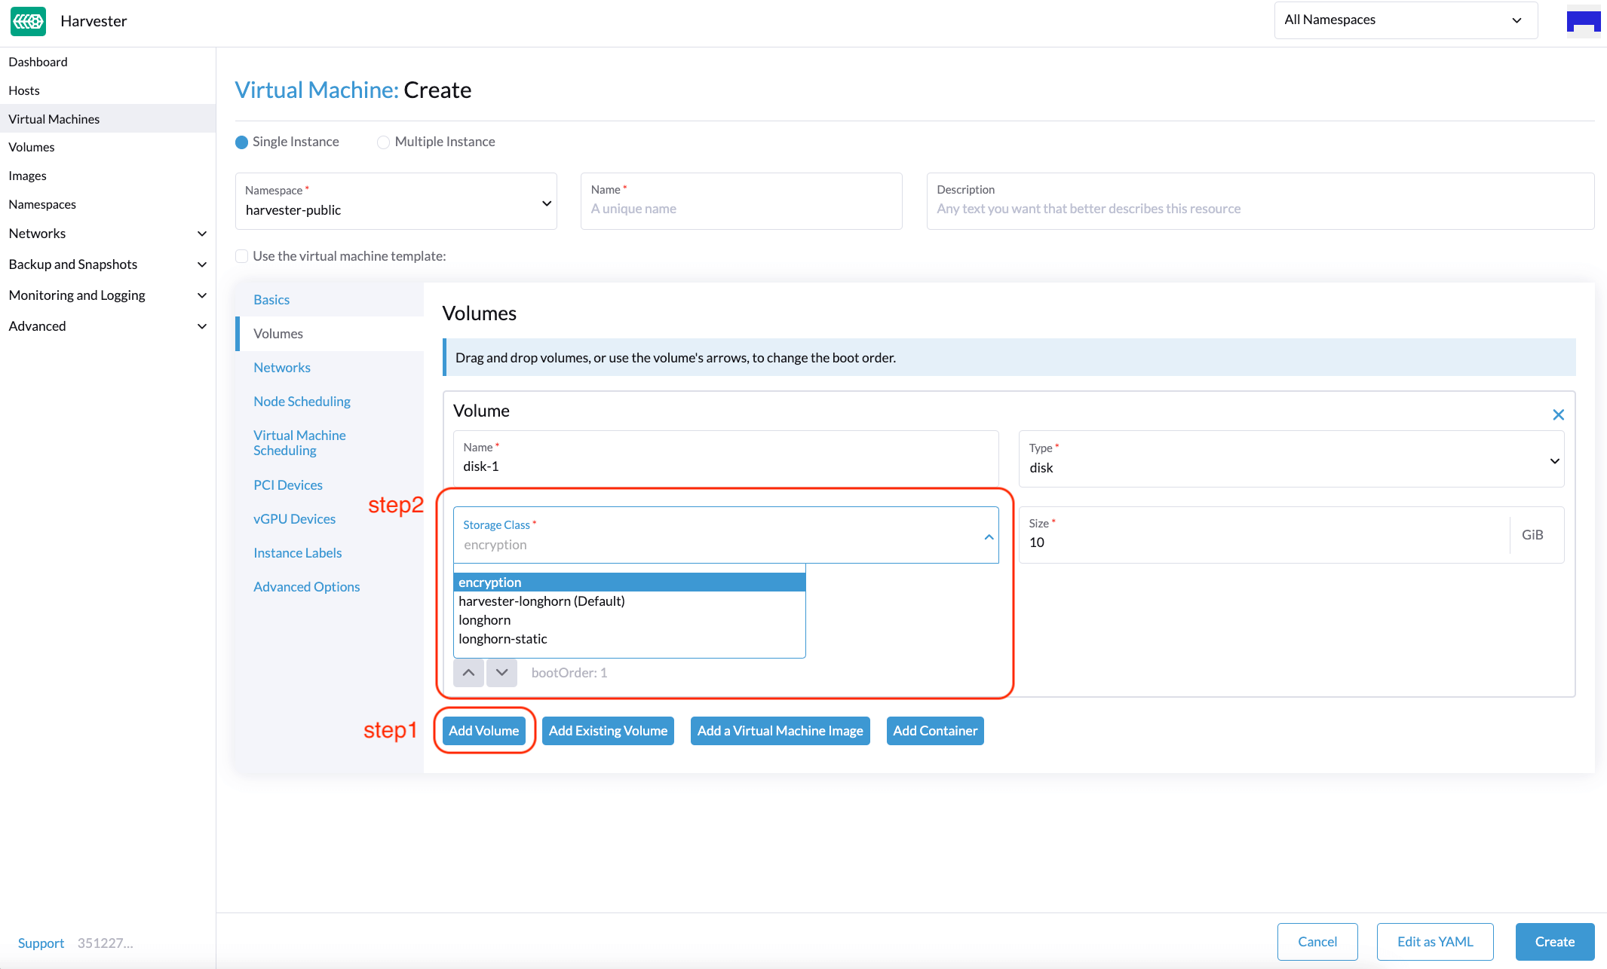Select longhorn-static storage class option
1607x969 pixels.
(x=499, y=639)
